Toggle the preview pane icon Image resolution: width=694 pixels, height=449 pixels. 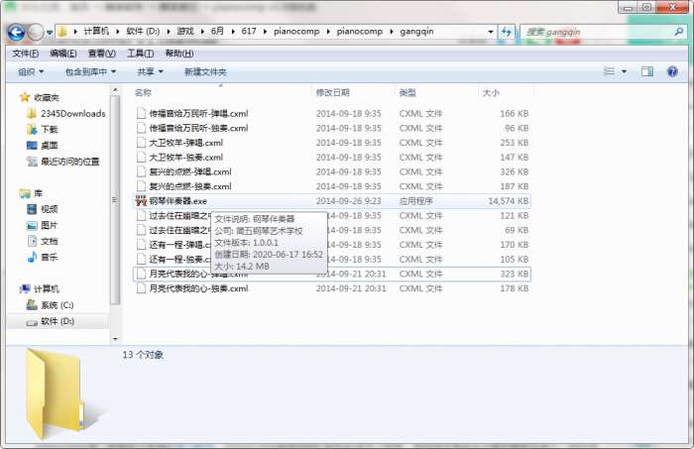647,71
